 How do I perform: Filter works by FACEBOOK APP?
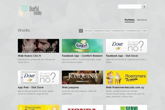coord(118,31)
